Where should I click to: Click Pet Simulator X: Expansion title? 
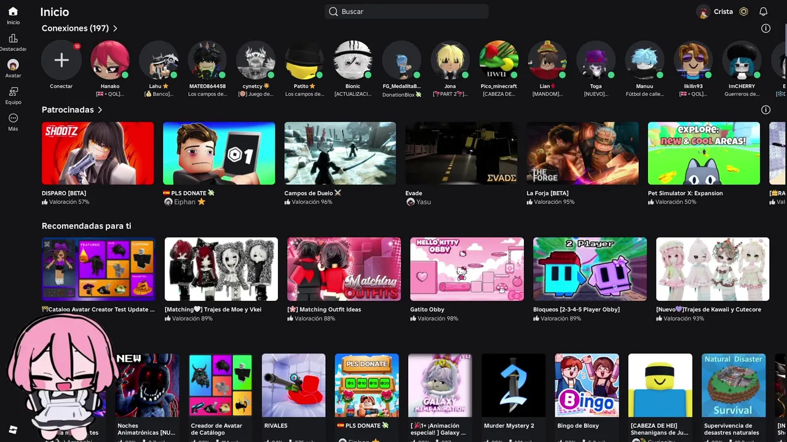pyautogui.click(x=686, y=193)
